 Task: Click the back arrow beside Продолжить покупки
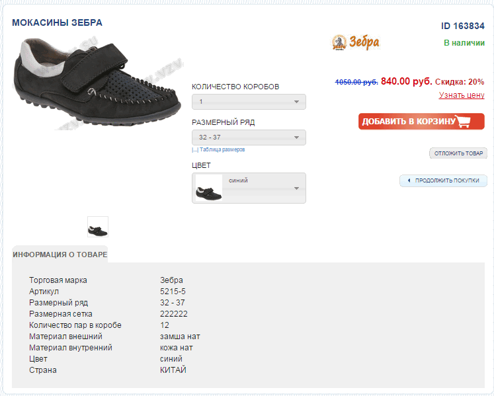click(409, 180)
